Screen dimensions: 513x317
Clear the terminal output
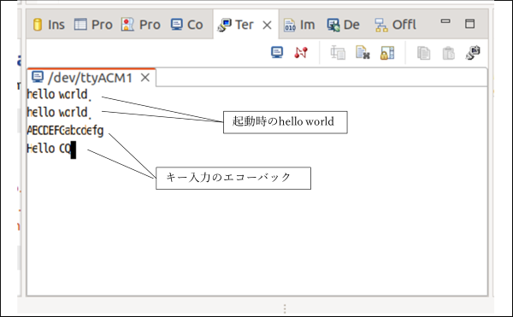pyautogui.click(x=363, y=52)
